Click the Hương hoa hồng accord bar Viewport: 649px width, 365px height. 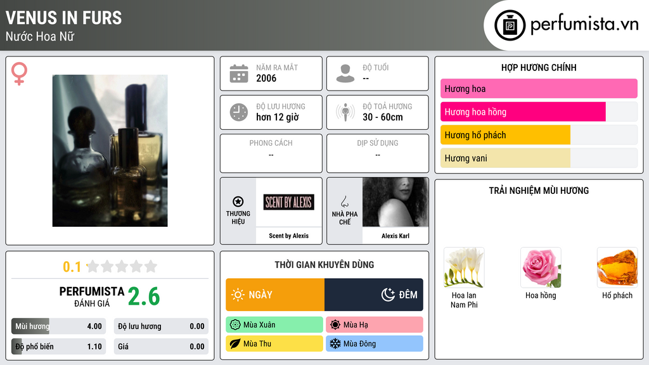click(539, 112)
